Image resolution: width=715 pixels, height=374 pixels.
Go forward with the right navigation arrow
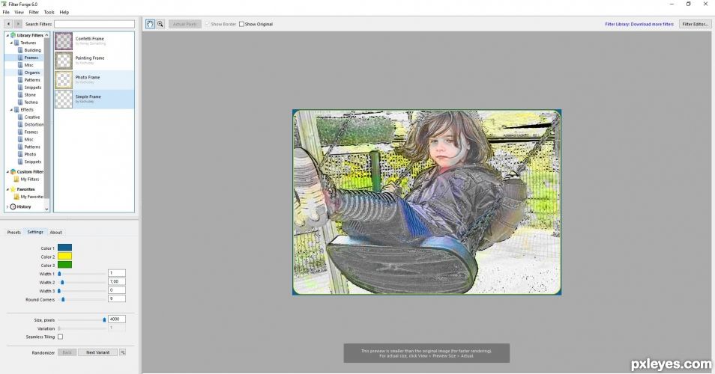(x=18, y=24)
